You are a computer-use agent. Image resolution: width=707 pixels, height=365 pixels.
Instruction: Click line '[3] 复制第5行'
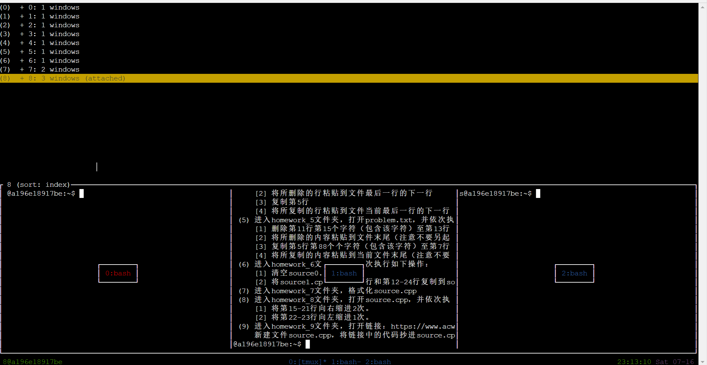coord(282,202)
